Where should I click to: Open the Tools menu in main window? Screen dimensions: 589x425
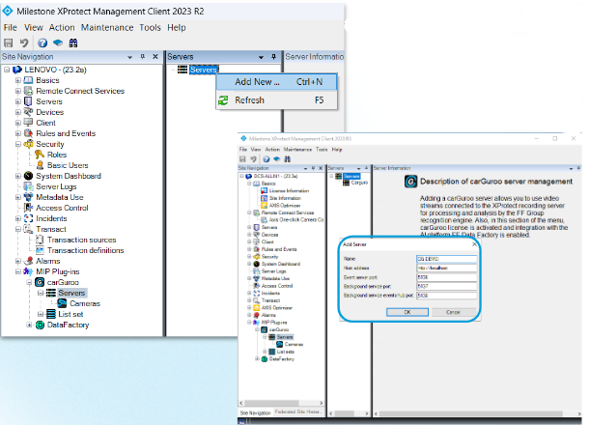[x=150, y=27]
